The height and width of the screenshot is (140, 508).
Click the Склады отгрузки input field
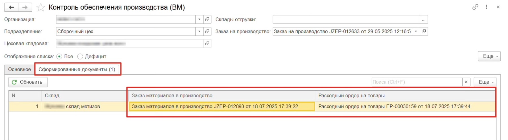coord(346,19)
